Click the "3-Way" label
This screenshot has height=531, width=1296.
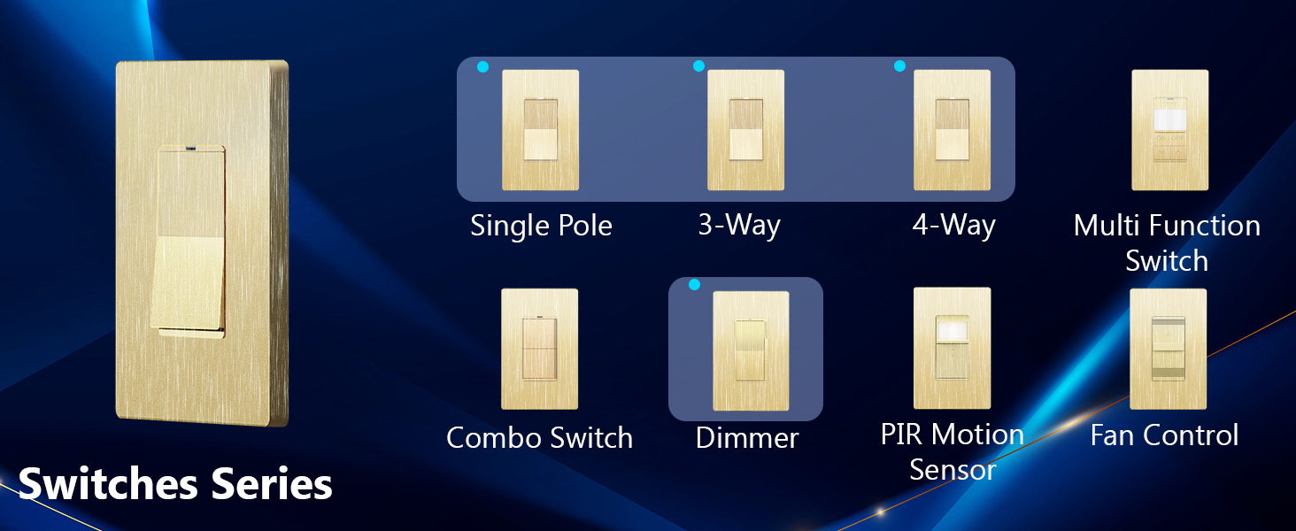[738, 225]
